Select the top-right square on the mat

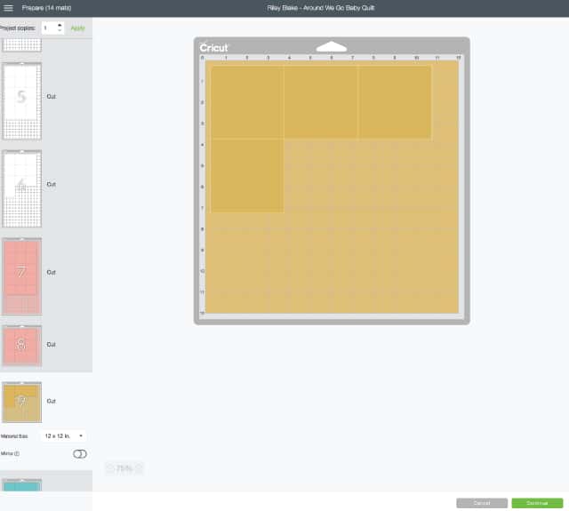coord(395,102)
